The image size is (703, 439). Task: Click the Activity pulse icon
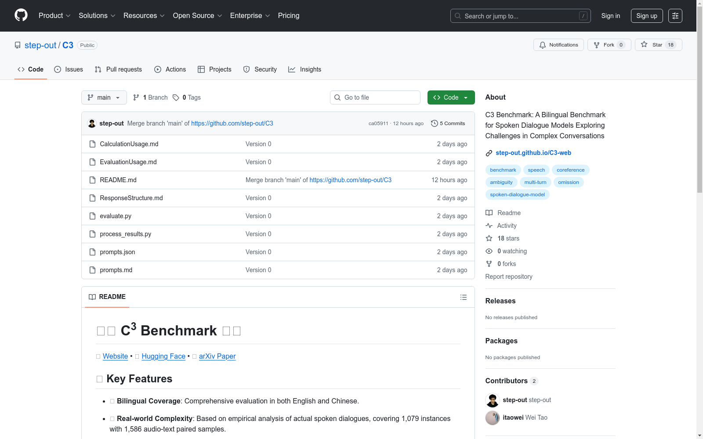pyautogui.click(x=489, y=226)
